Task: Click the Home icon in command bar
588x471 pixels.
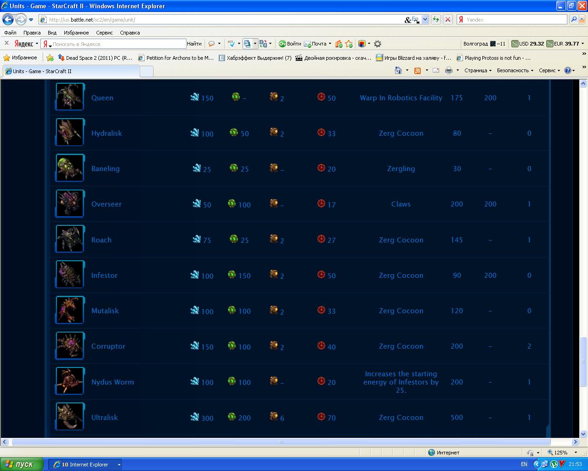Action: click(x=398, y=70)
